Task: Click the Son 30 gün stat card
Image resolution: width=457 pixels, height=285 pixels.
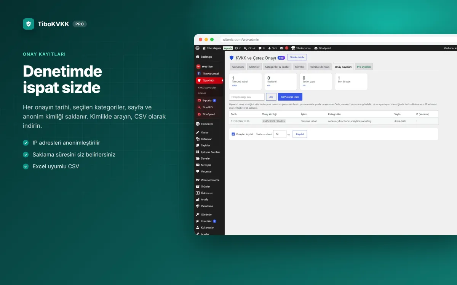Action: click(x=351, y=81)
